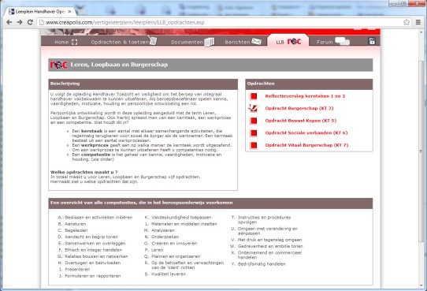This screenshot has height=291, width=427.
Task: Click competency 'Gedrevenheid en ambitie tonen'
Action: pyautogui.click(x=270, y=246)
